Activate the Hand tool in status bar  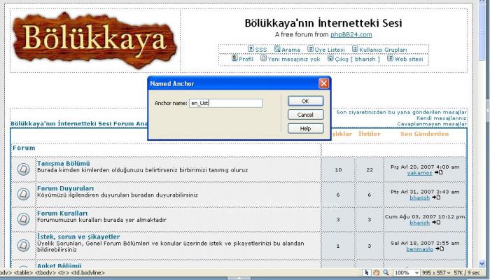[x=376, y=272]
